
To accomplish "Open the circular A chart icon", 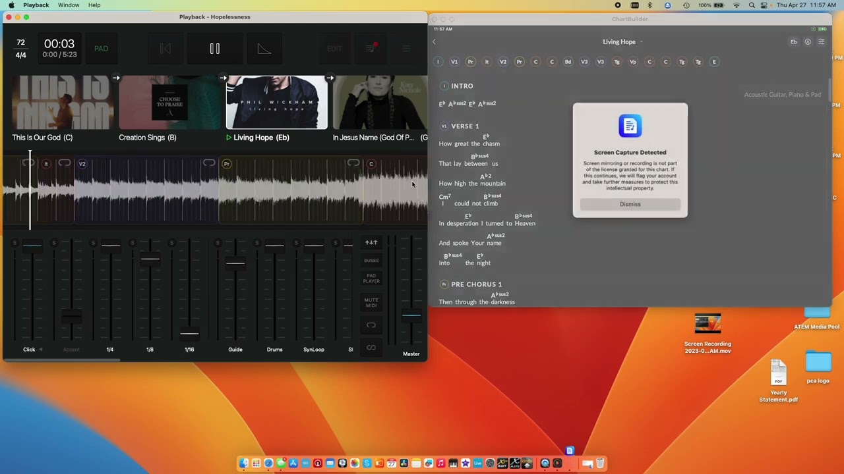I will pos(808,41).
